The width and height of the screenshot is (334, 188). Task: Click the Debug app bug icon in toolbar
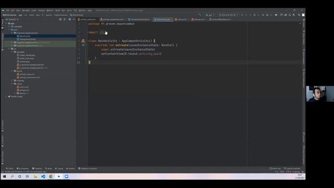point(254,15)
